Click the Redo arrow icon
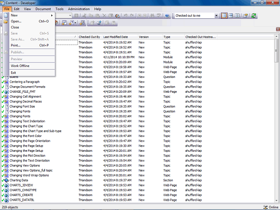280x210 pixels. tap(132, 16)
